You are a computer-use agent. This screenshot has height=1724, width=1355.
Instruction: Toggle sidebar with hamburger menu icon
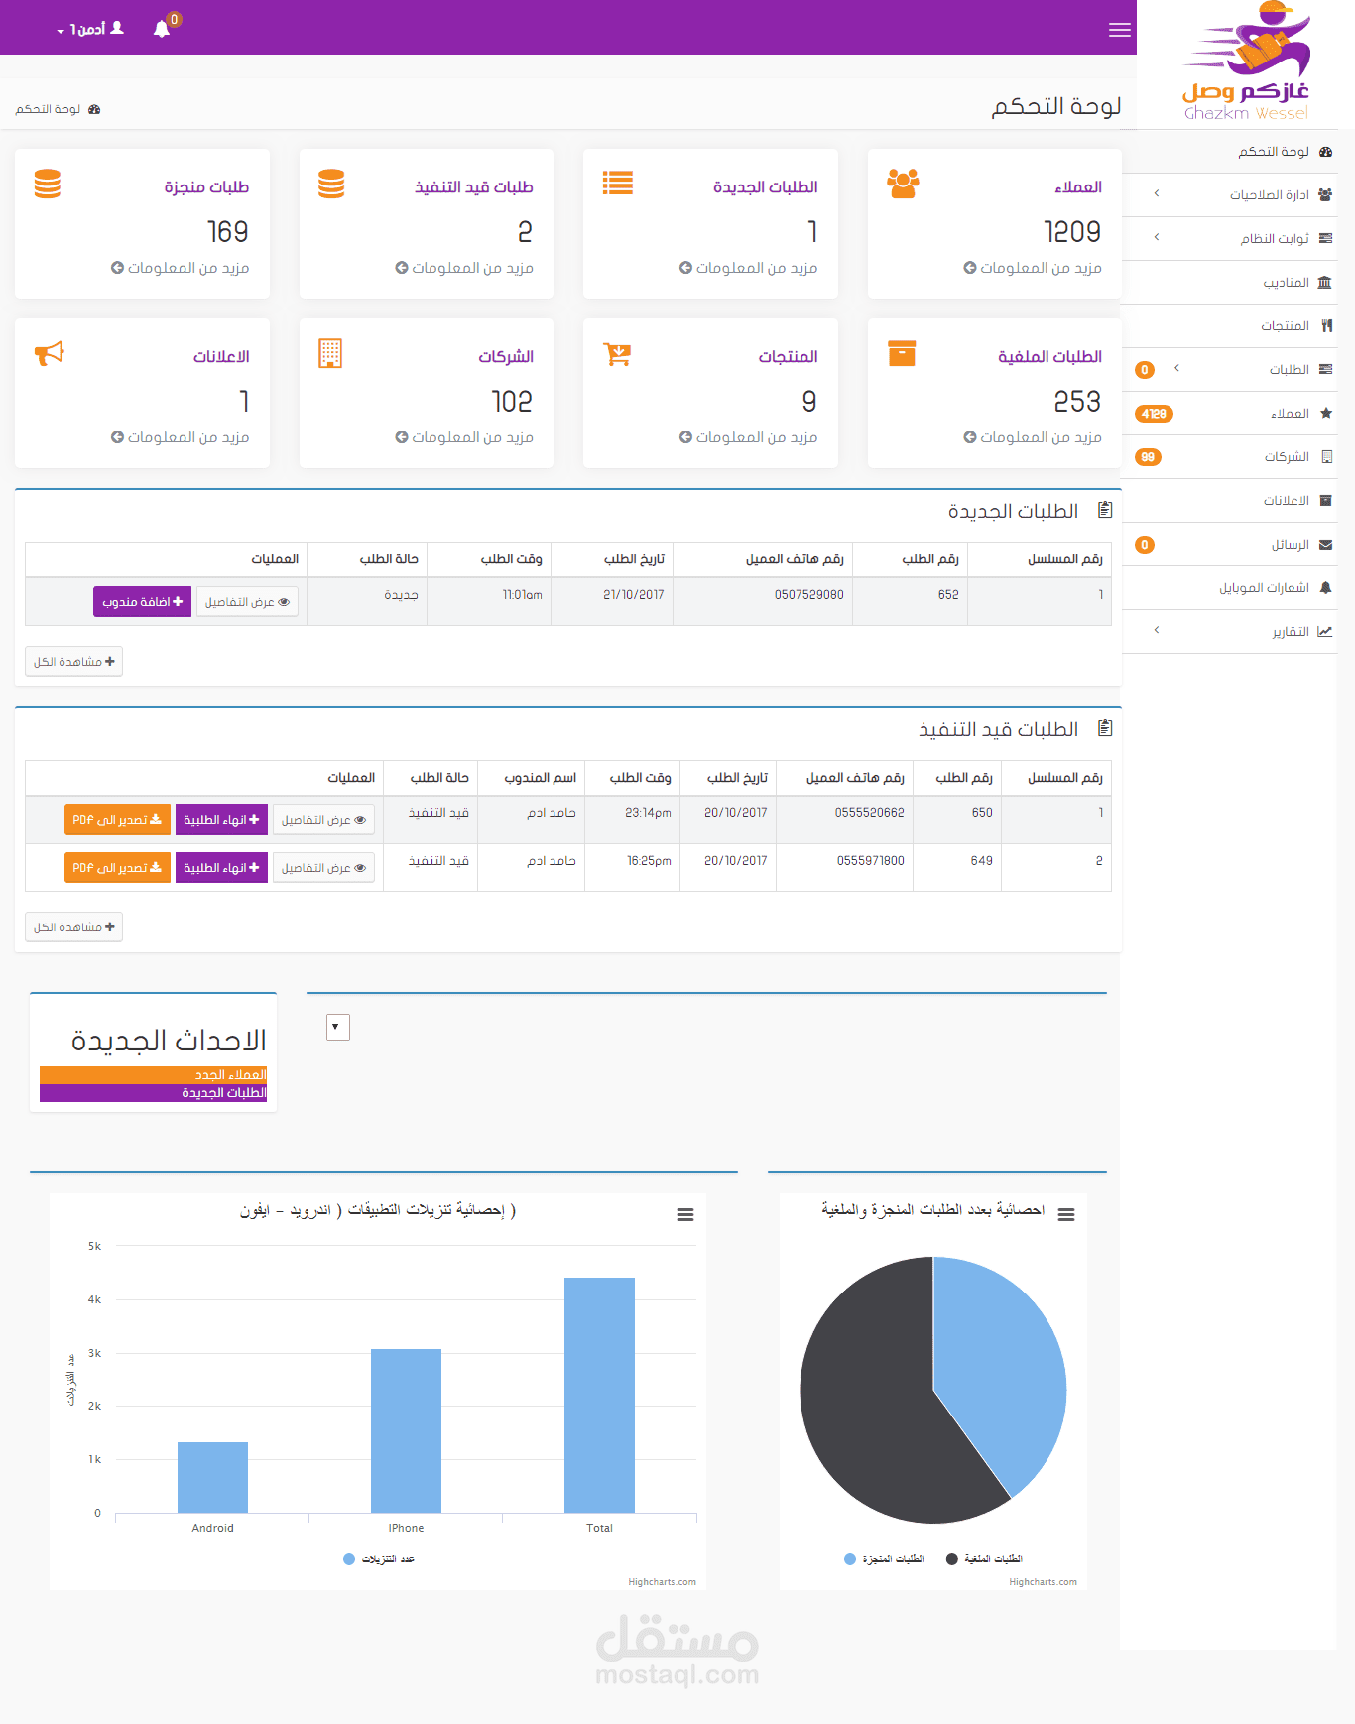(x=1120, y=30)
